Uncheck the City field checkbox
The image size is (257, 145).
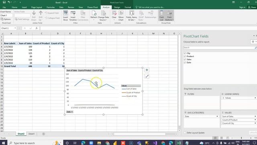click(x=185, y=53)
